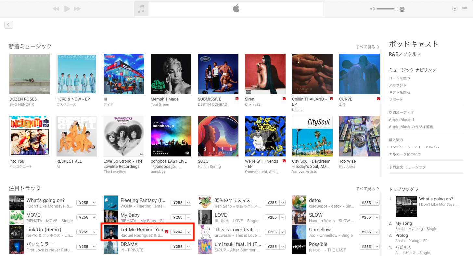The image size is (473, 256).
Task: Click the fast-forward next track button
Action: pos(77,9)
